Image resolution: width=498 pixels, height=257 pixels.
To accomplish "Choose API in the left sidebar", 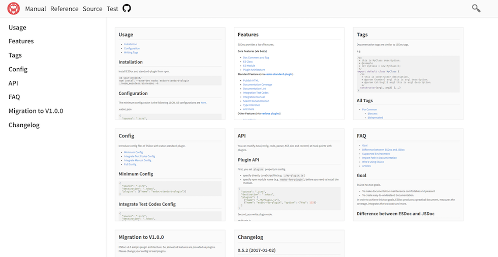I will click(13, 83).
